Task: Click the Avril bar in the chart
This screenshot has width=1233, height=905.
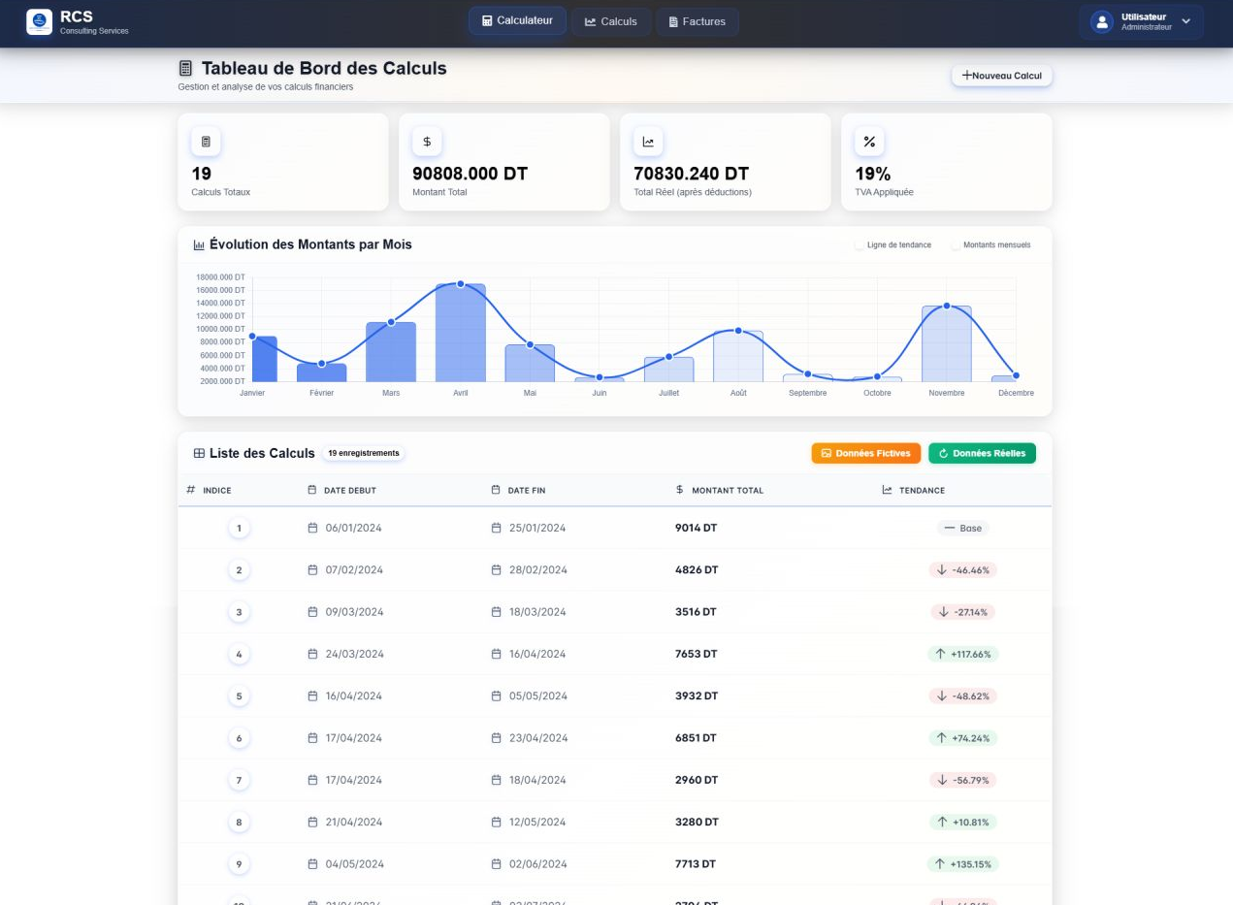Action: 461,335
